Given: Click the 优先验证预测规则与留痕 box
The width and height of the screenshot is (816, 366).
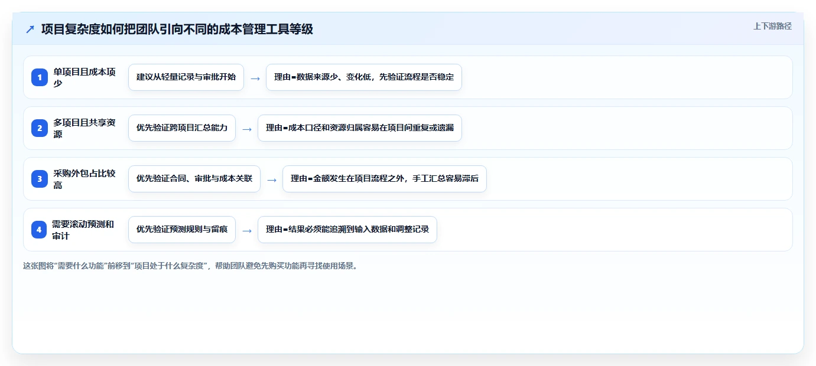Looking at the screenshot, I should (x=182, y=230).
